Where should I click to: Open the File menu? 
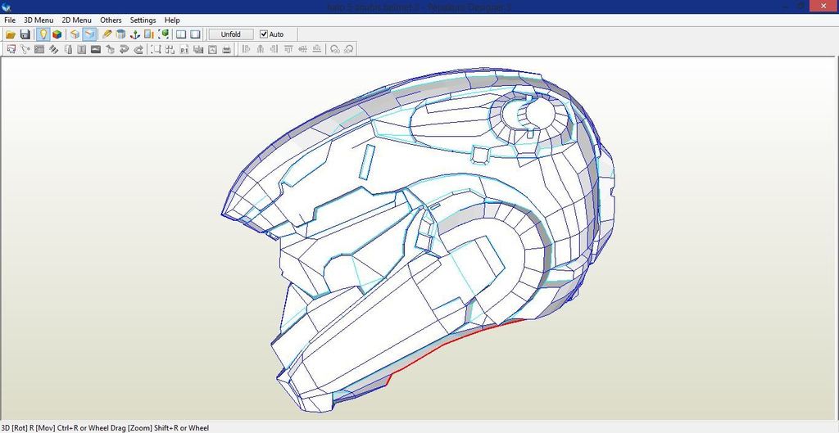10,20
